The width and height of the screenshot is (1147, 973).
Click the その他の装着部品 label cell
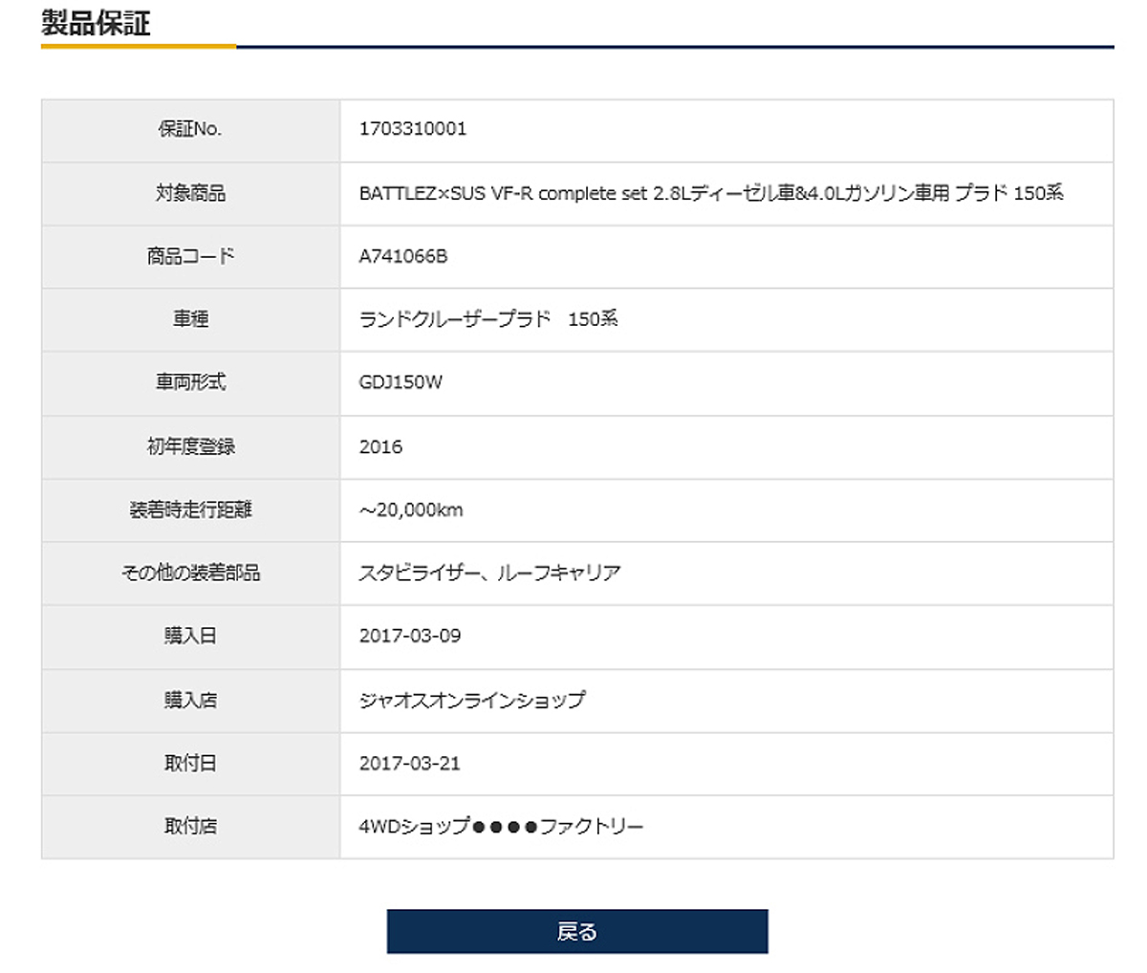point(190,573)
